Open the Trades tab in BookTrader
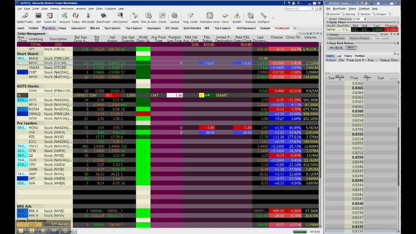416x234 pixels. point(348,56)
